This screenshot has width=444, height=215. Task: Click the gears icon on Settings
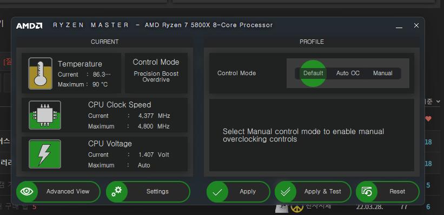[x=117, y=192]
